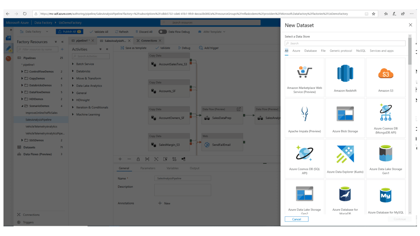This screenshot has height=236, width=420.
Task: Open the Services and apps tab
Action: (x=382, y=50)
